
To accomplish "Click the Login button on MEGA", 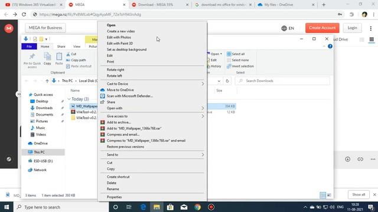I will (352, 28).
